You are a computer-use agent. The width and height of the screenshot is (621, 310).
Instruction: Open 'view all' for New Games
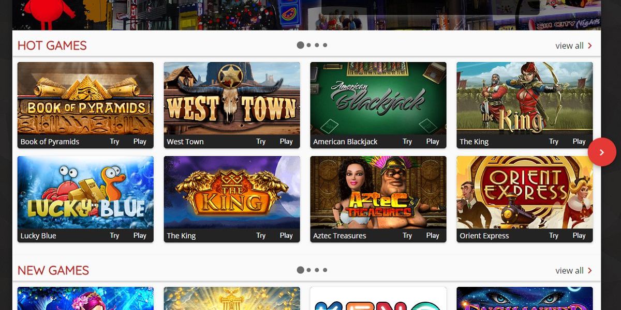coord(574,270)
